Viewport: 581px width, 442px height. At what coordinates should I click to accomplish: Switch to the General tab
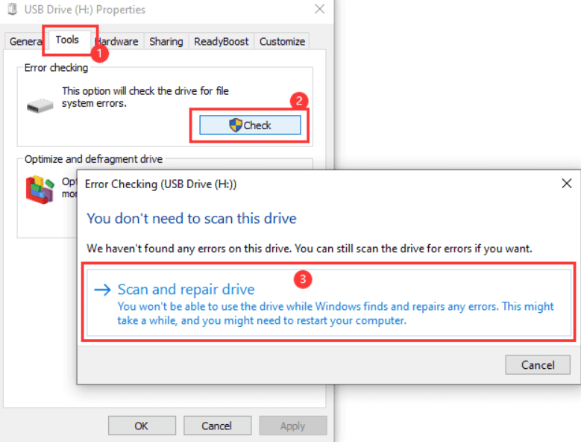[x=25, y=42]
